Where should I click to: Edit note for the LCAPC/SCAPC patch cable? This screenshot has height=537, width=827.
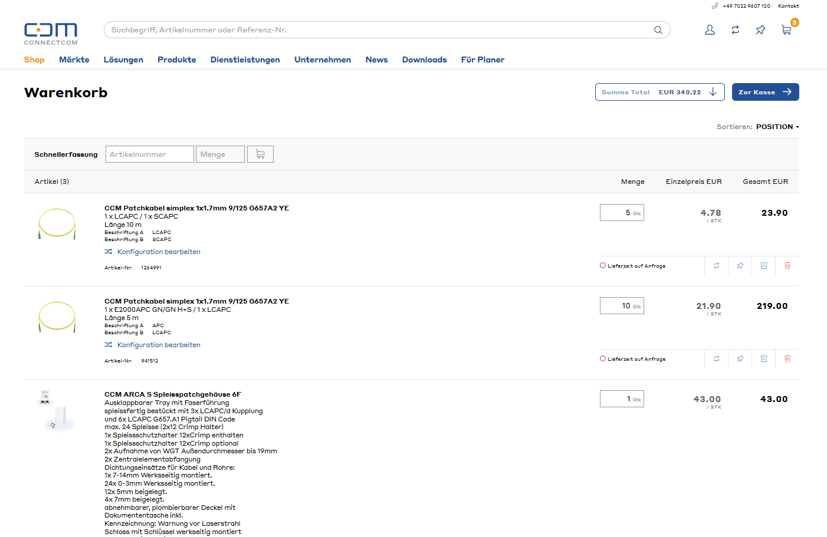tap(764, 266)
